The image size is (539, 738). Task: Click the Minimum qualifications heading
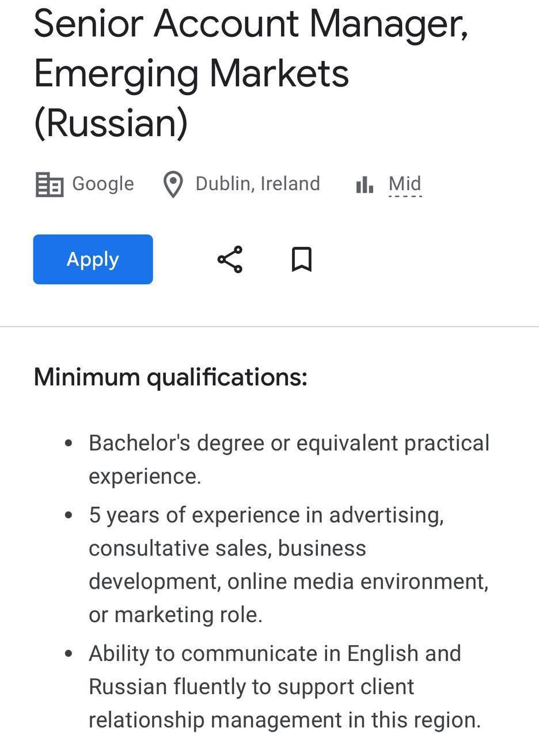pos(170,377)
